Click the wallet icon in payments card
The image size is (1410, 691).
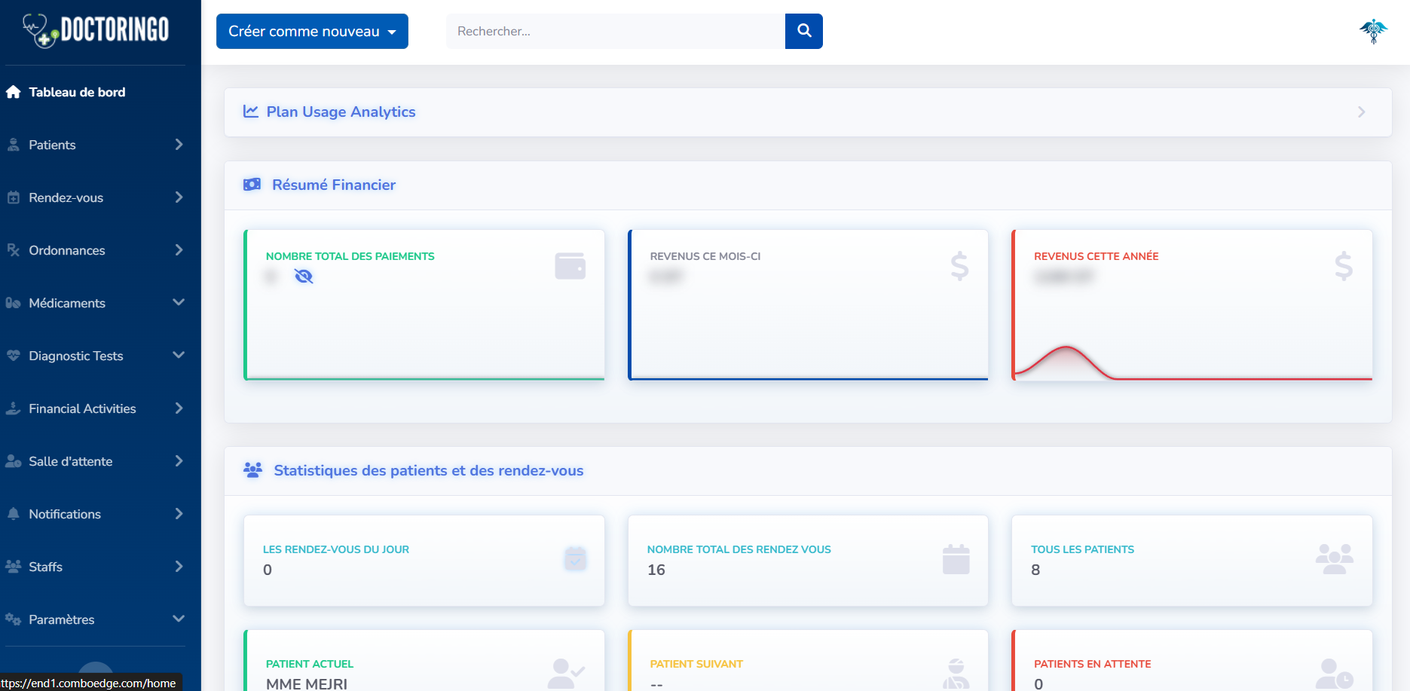[570, 266]
